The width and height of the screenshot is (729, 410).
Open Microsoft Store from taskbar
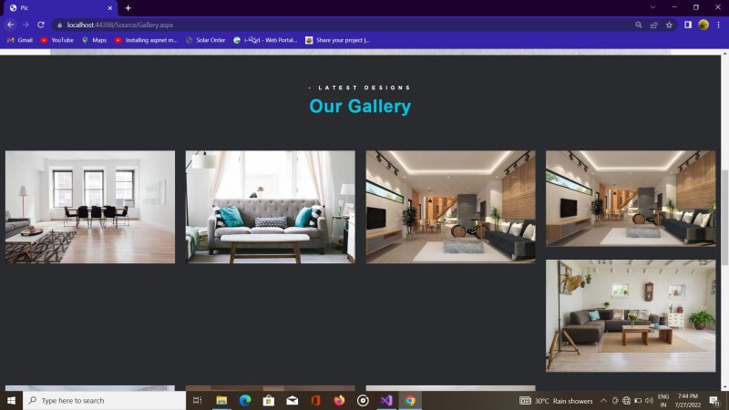pos(269,400)
